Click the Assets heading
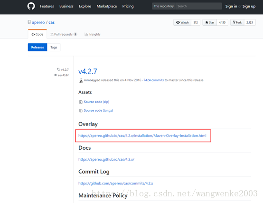This screenshot has width=263, height=203. coord(85,92)
